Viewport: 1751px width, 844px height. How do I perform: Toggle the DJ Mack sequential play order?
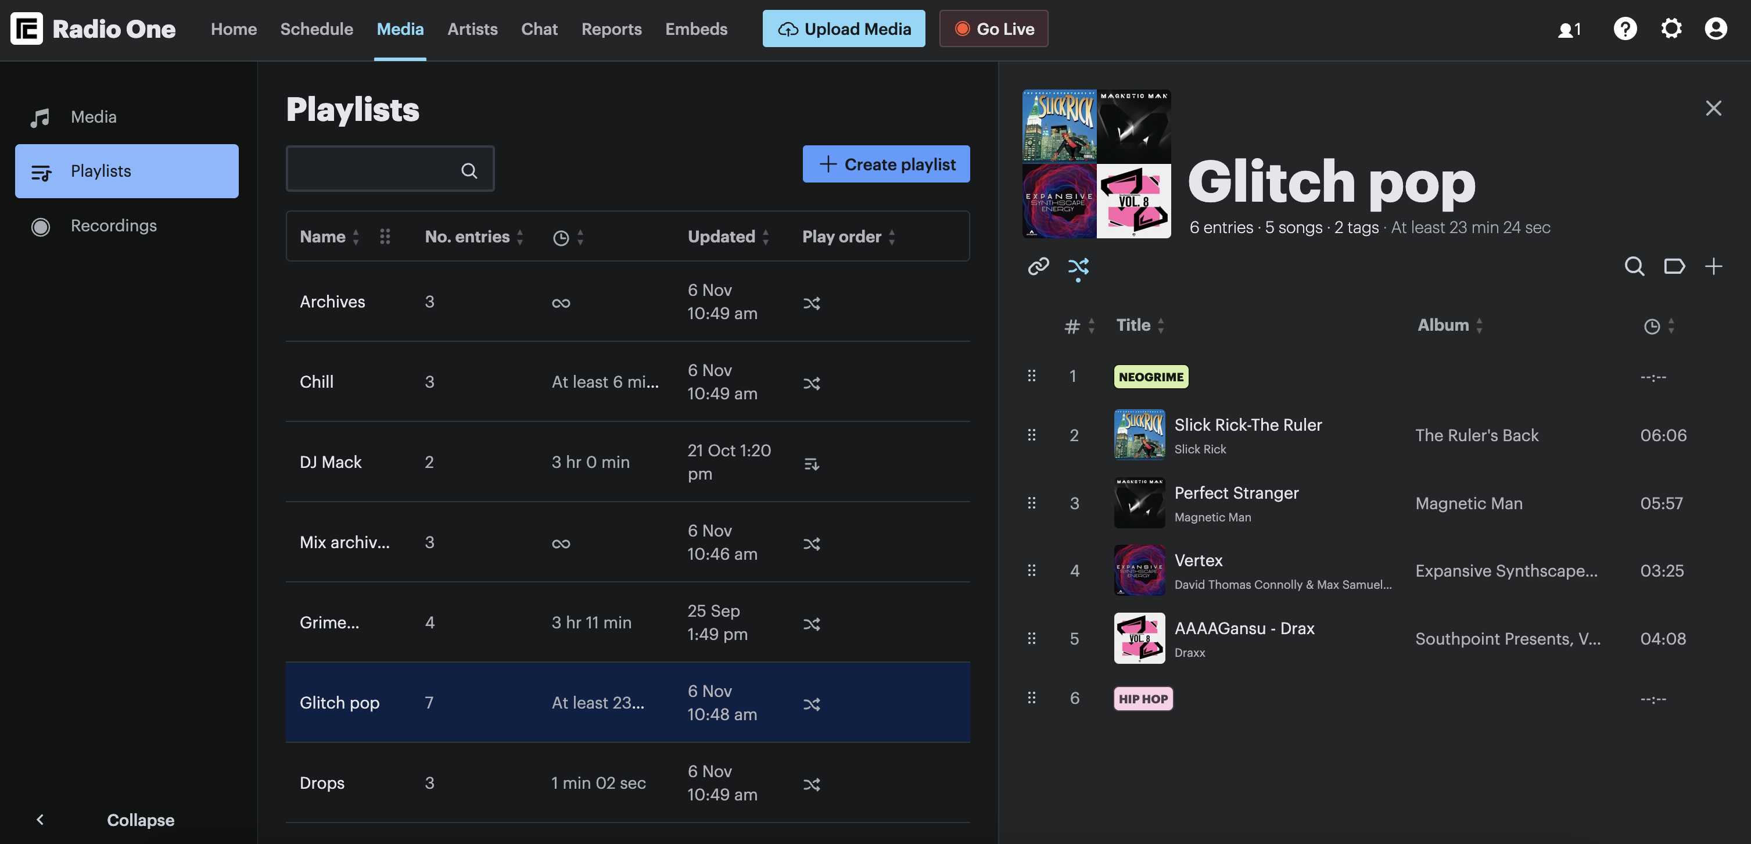(x=812, y=464)
